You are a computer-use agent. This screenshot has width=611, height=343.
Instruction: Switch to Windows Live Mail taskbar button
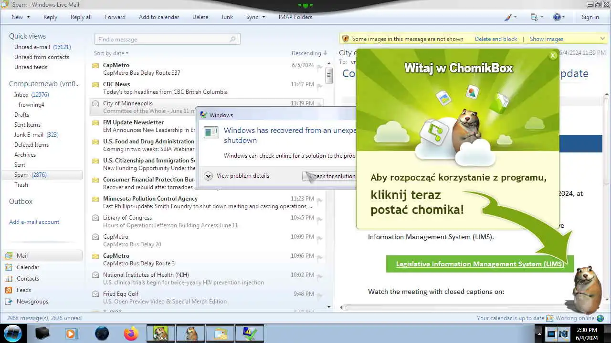(220, 333)
